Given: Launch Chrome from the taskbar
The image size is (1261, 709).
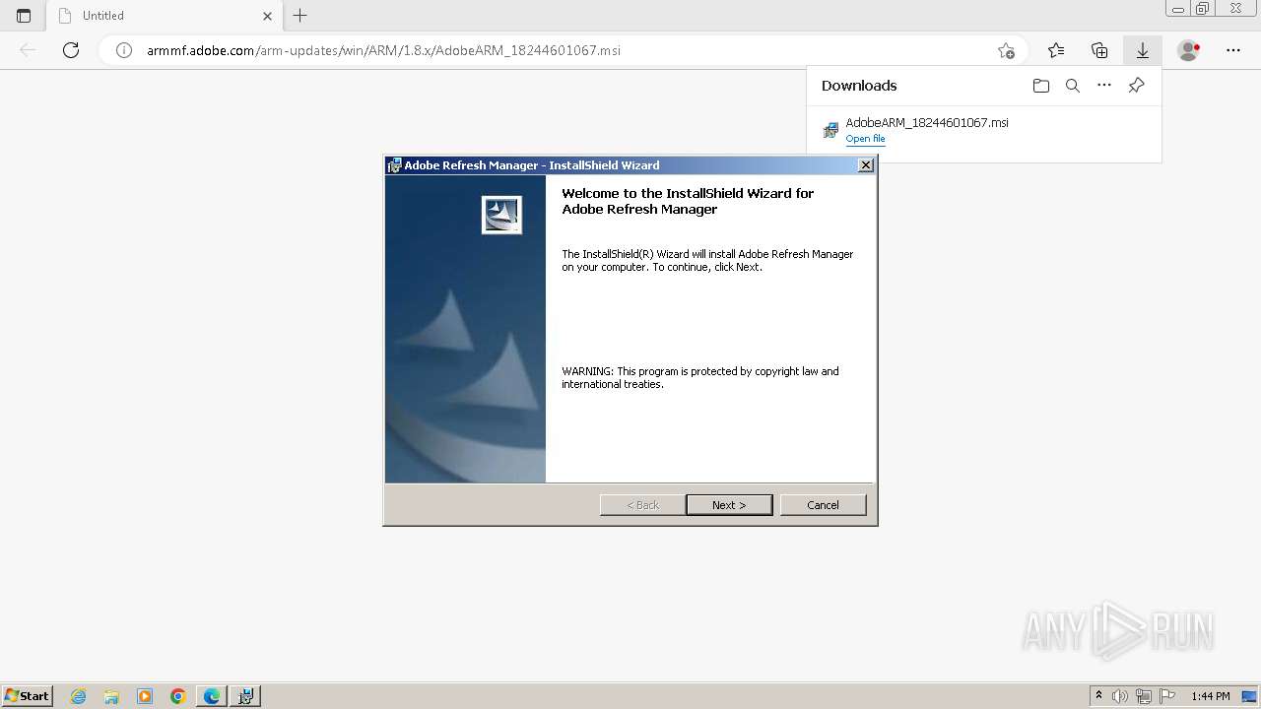Looking at the screenshot, I should point(178,696).
